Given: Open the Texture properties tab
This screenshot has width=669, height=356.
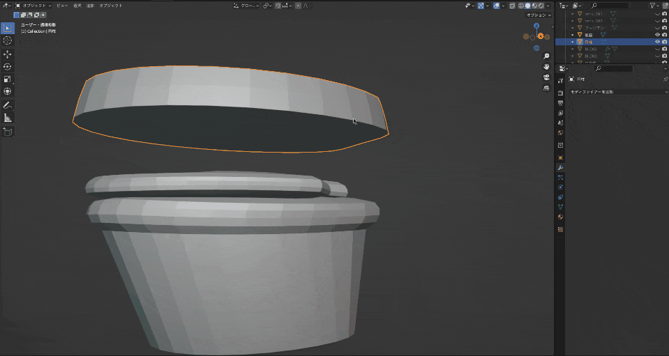Looking at the screenshot, I should [x=560, y=229].
